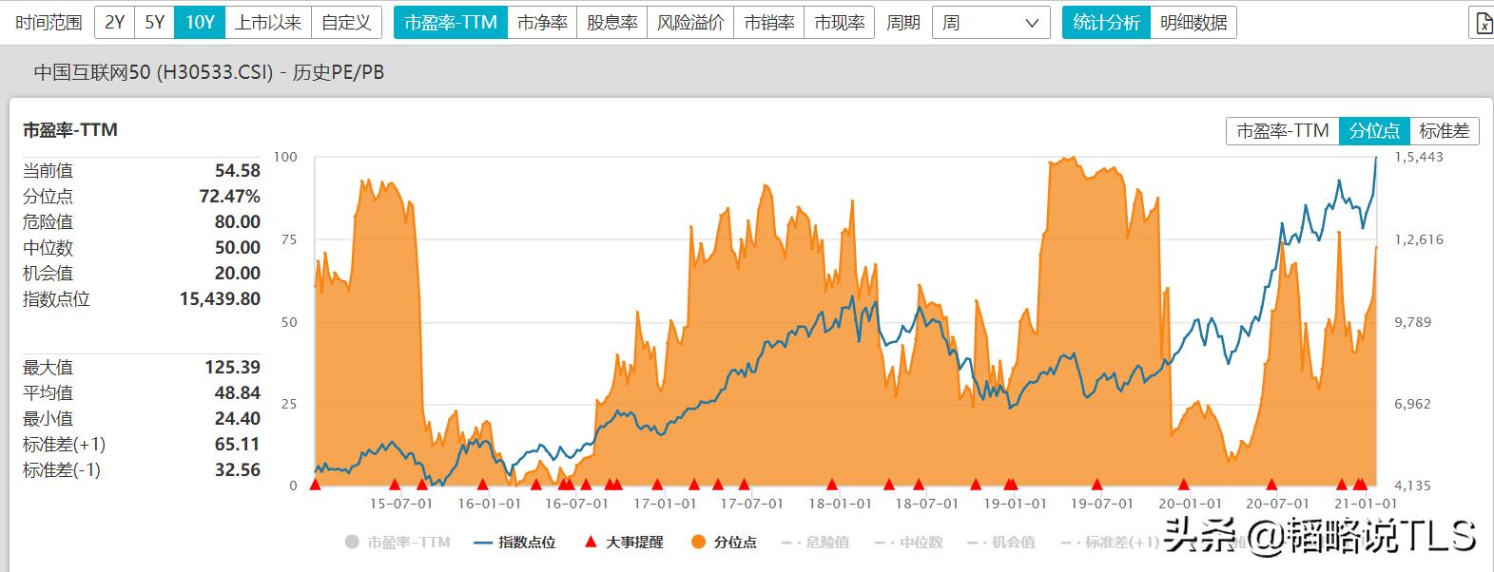Open the 周期 period dropdown showing 周
Screen dimensions: 1494x572
coord(991,22)
